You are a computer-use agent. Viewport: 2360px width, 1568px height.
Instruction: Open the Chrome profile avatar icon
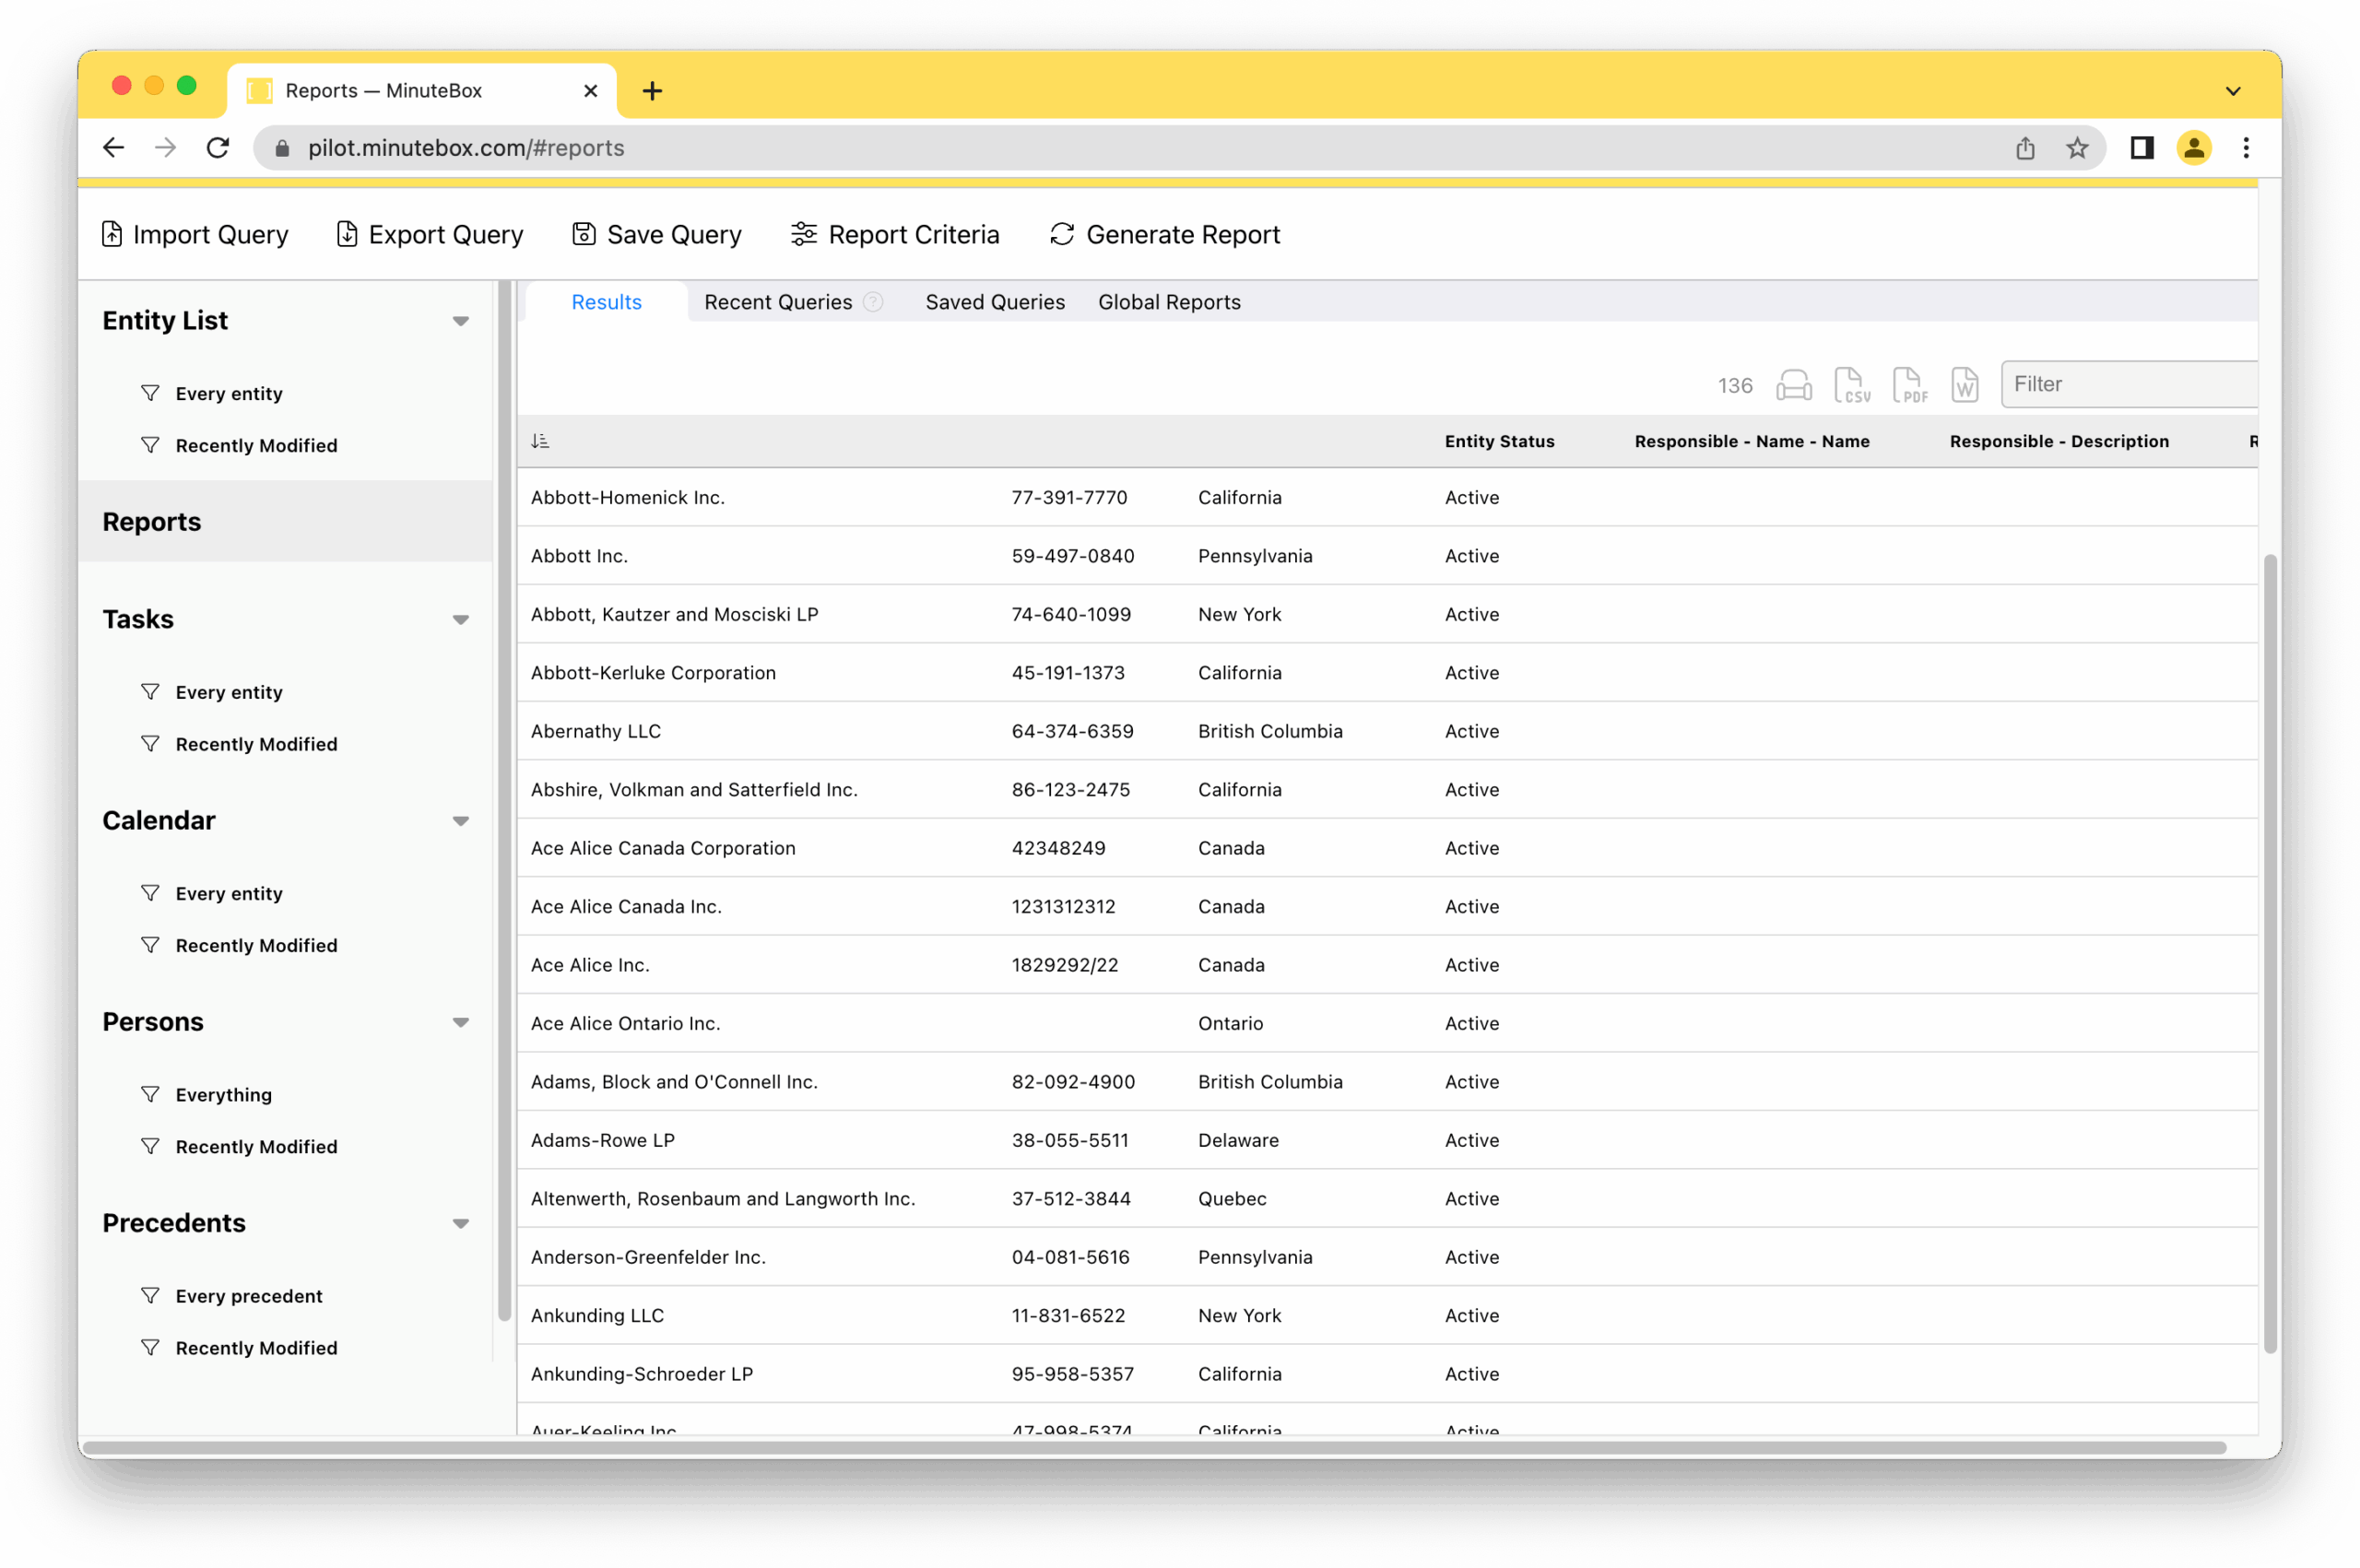coord(2193,148)
